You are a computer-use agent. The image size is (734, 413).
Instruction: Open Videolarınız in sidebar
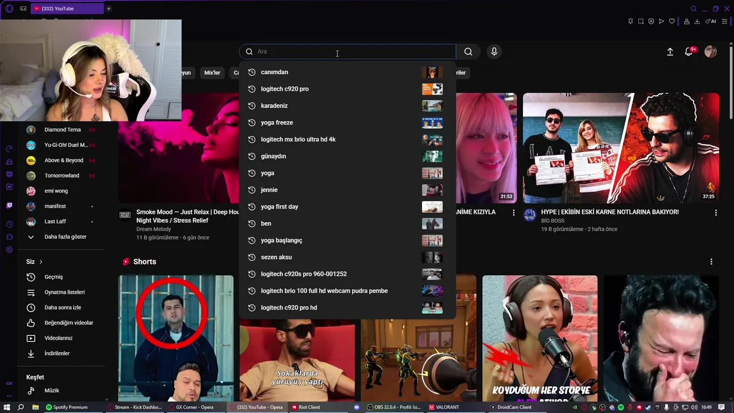point(61,338)
